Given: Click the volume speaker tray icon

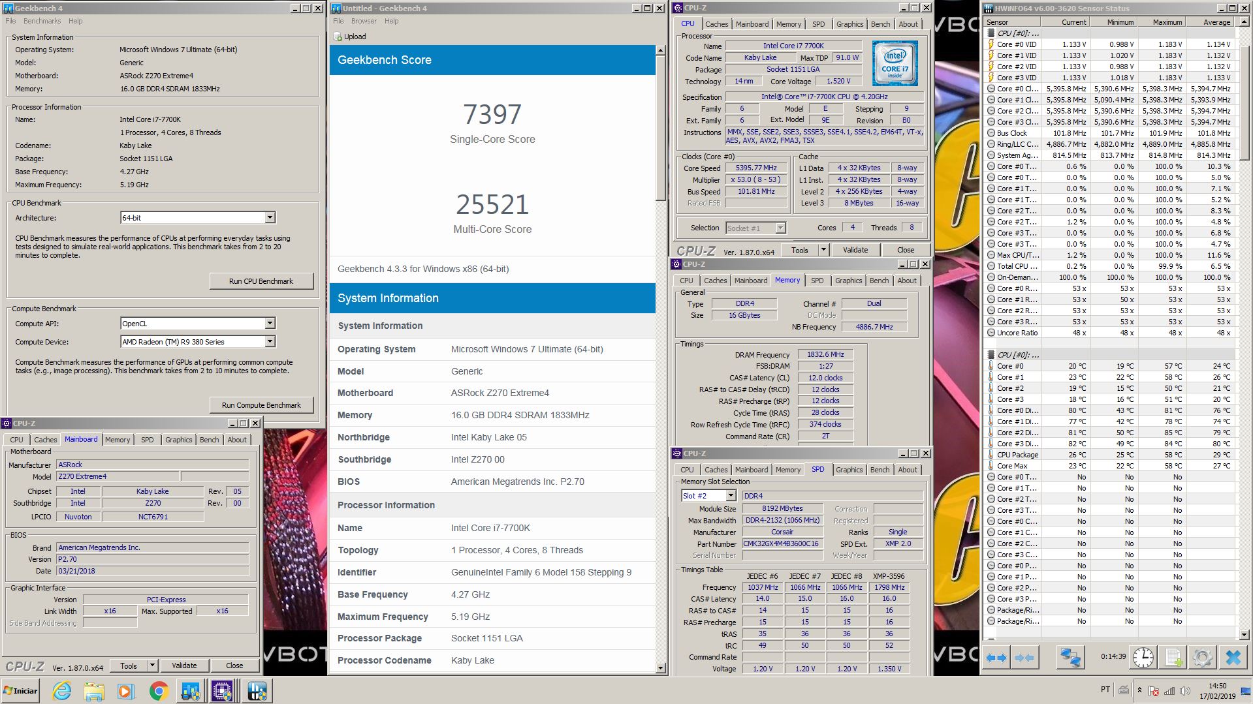Looking at the screenshot, I should tap(1185, 691).
